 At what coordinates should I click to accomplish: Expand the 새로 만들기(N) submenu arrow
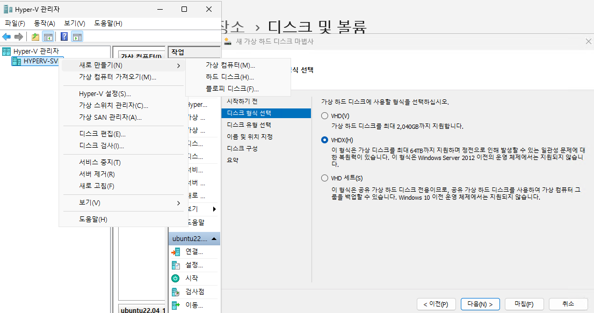point(178,65)
